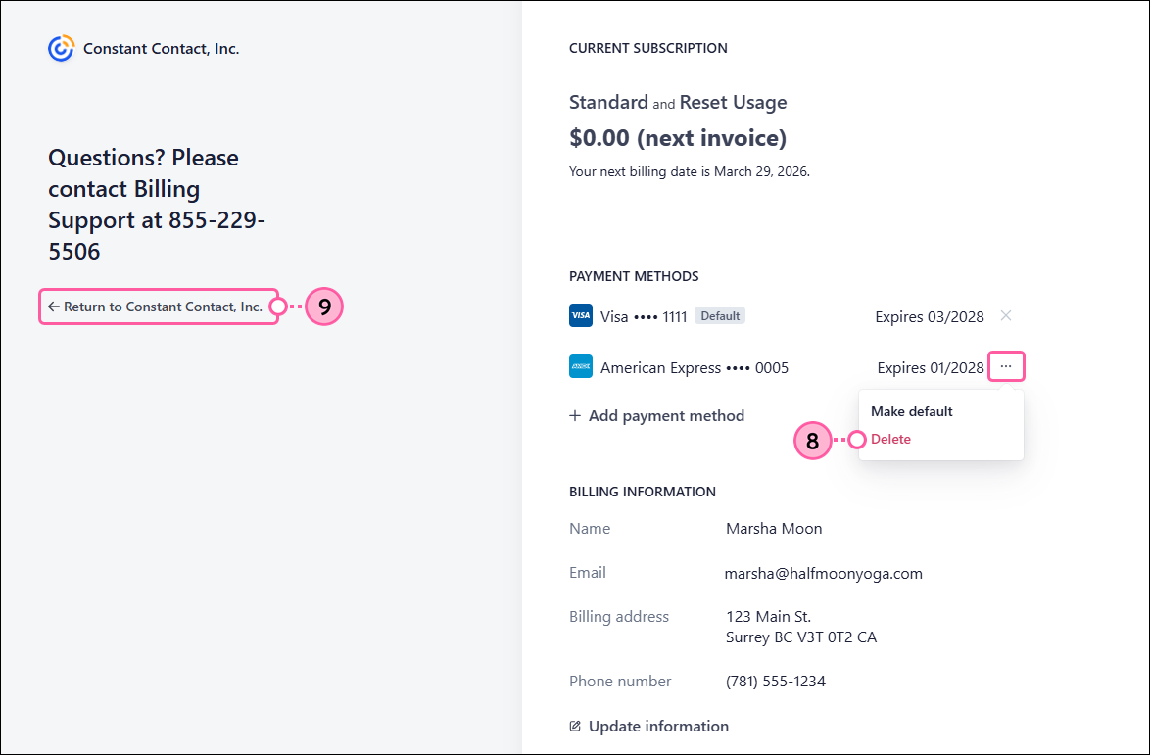The width and height of the screenshot is (1150, 755).
Task: Click the Update information button
Action: [658, 726]
